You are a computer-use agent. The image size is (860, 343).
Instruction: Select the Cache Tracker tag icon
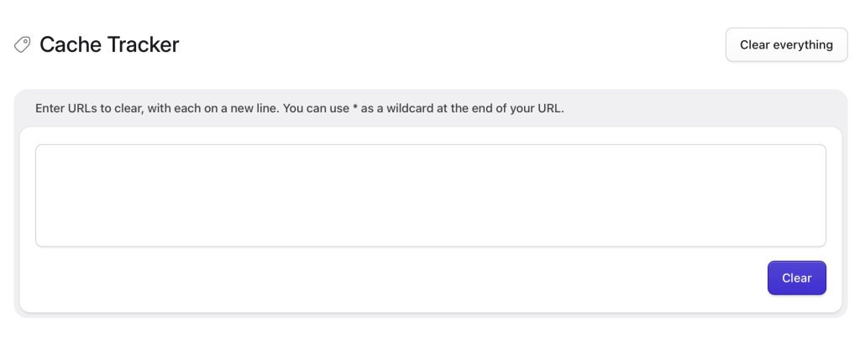(23, 44)
